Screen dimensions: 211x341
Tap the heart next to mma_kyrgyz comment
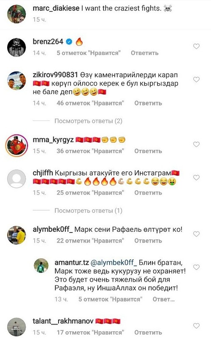(196, 144)
